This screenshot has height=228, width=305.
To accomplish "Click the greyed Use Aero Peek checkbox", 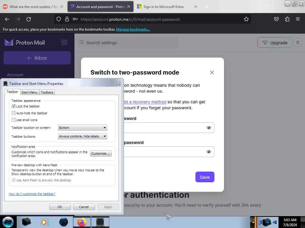I will click(x=13, y=180).
